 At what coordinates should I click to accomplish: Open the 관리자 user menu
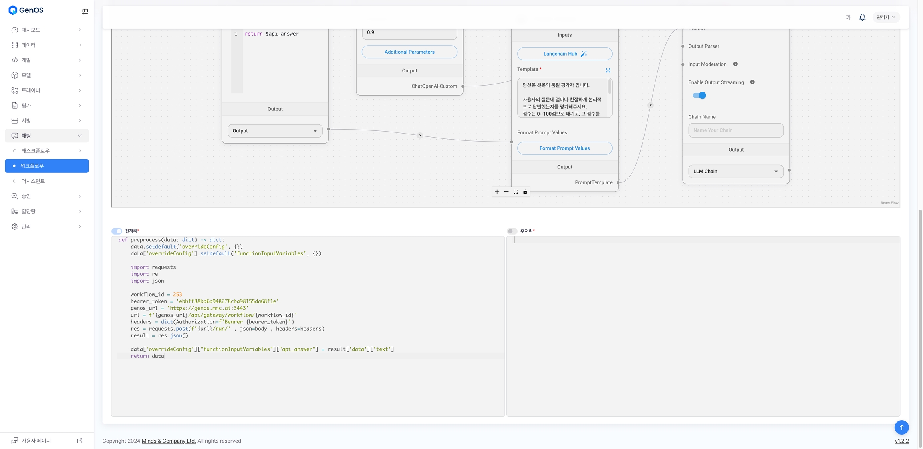[886, 17]
